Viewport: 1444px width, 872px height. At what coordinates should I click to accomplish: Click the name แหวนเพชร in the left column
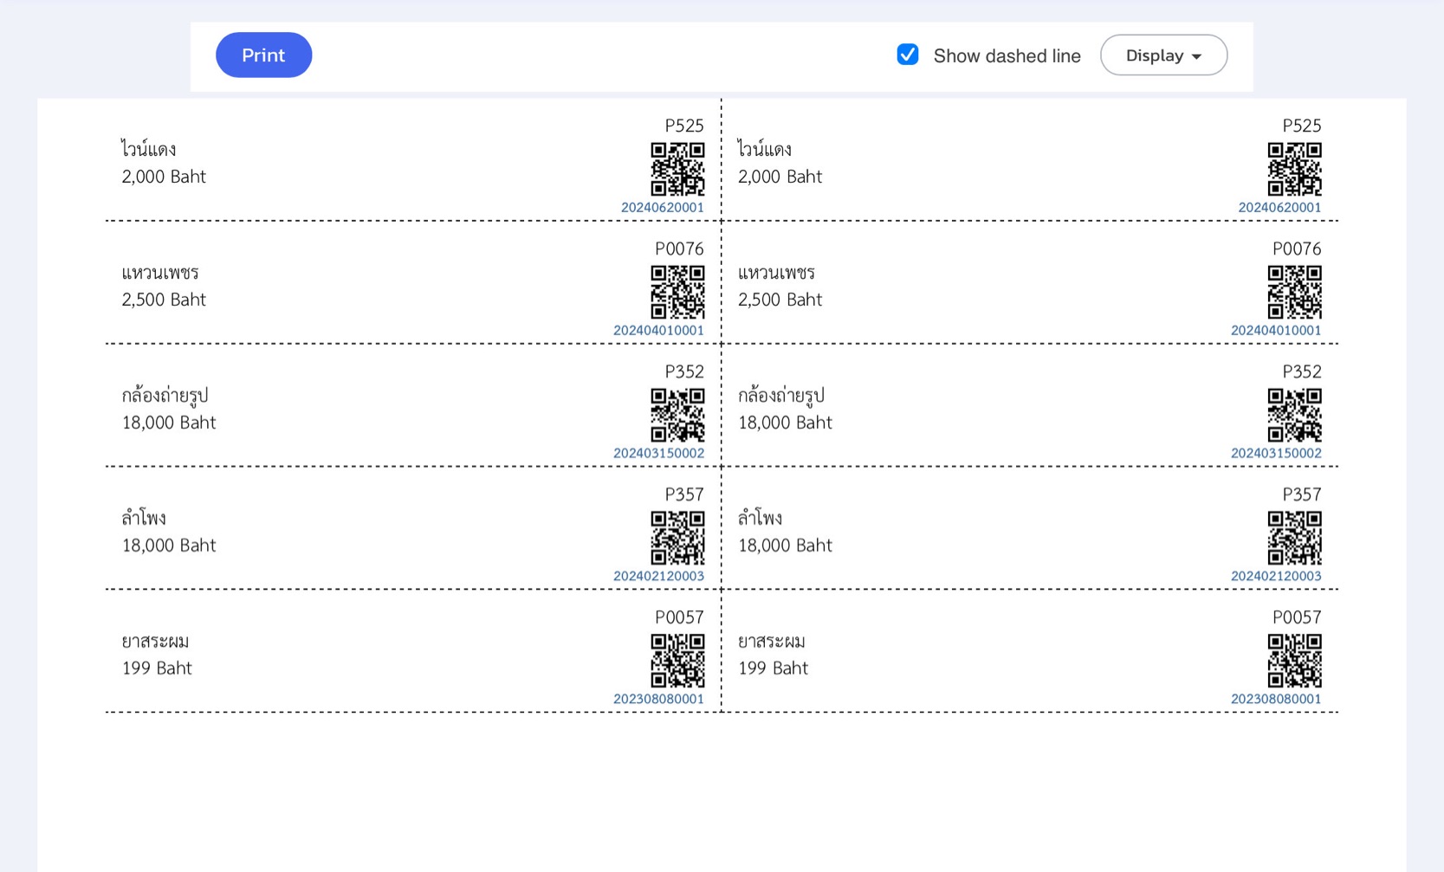coord(160,273)
